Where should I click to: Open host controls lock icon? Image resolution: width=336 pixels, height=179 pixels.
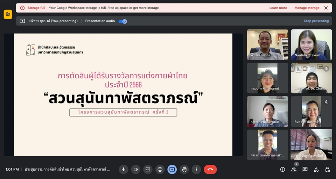pos(327,170)
